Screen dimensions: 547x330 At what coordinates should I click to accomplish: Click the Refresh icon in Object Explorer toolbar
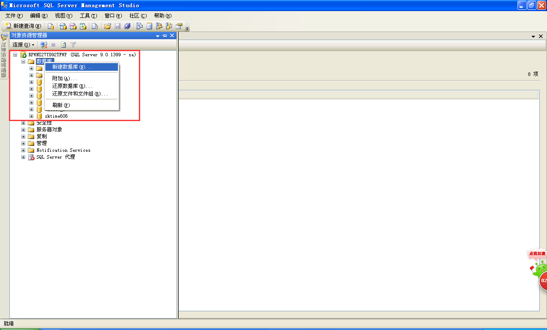63,45
